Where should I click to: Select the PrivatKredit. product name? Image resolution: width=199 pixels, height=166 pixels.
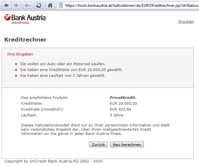pos(123,98)
